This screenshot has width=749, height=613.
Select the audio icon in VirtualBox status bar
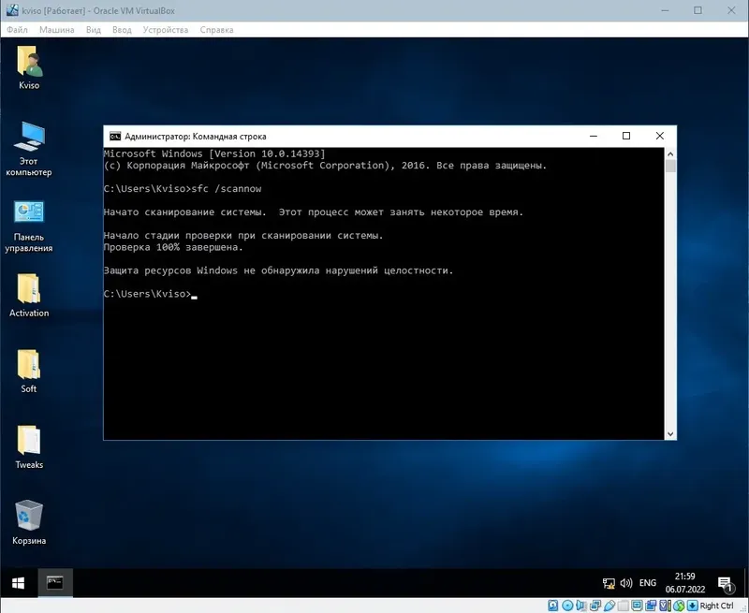(x=580, y=605)
